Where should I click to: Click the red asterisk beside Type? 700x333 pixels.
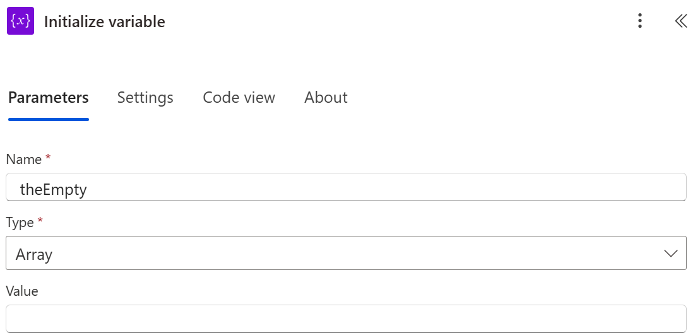pos(41,221)
